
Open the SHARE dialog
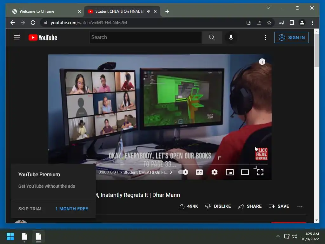coord(250,206)
